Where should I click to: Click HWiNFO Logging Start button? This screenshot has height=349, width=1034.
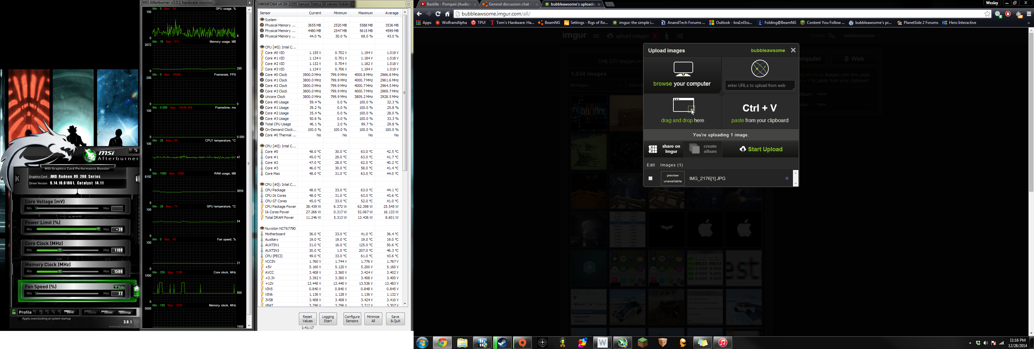328,319
